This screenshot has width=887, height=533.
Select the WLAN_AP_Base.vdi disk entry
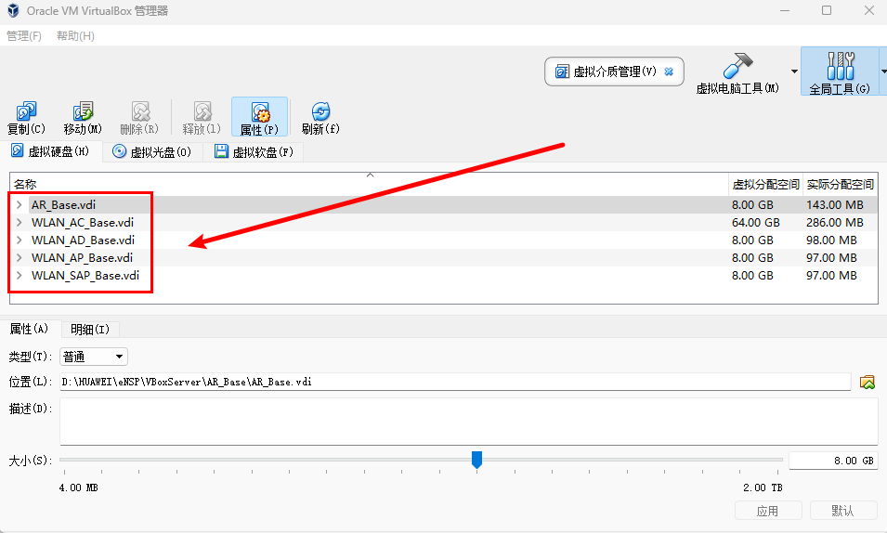[82, 257]
